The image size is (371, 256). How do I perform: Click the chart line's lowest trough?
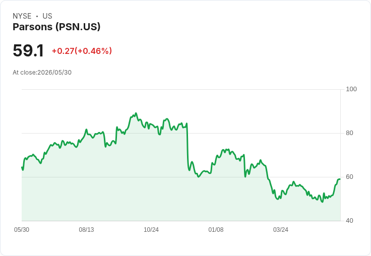pyautogui.click(x=322, y=202)
